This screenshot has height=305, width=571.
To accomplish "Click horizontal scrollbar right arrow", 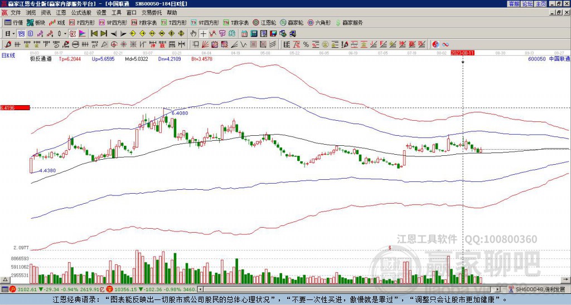I will [x=498, y=289].
